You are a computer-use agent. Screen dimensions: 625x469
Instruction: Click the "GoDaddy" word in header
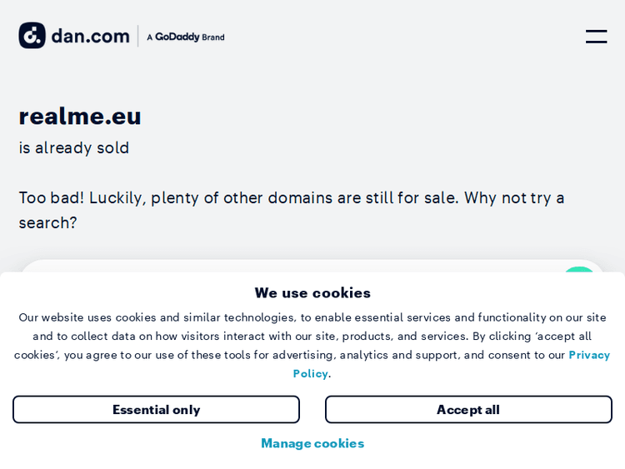(x=177, y=37)
